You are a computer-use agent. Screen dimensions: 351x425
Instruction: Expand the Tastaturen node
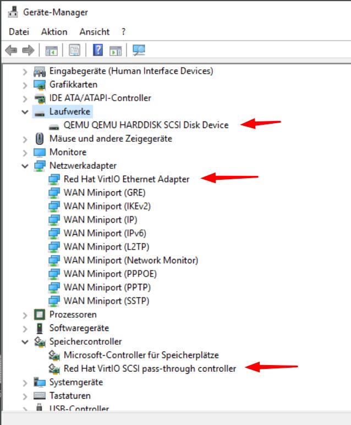click(x=25, y=396)
